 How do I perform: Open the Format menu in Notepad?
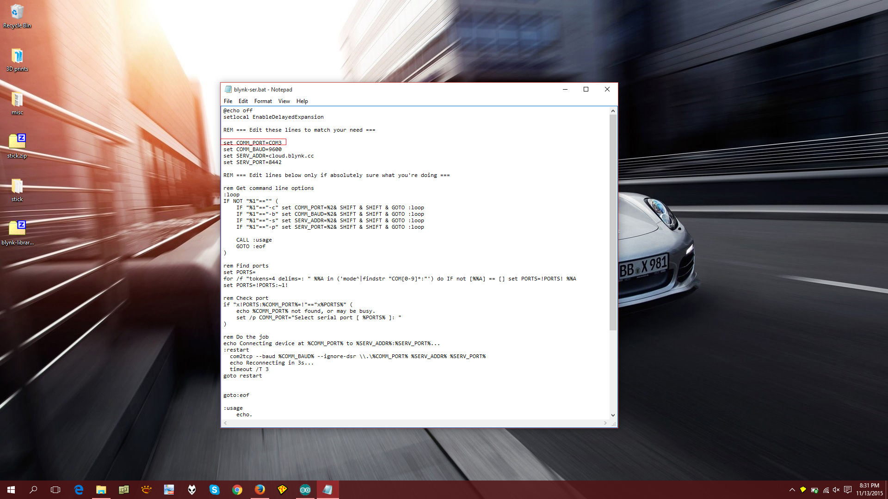point(263,101)
